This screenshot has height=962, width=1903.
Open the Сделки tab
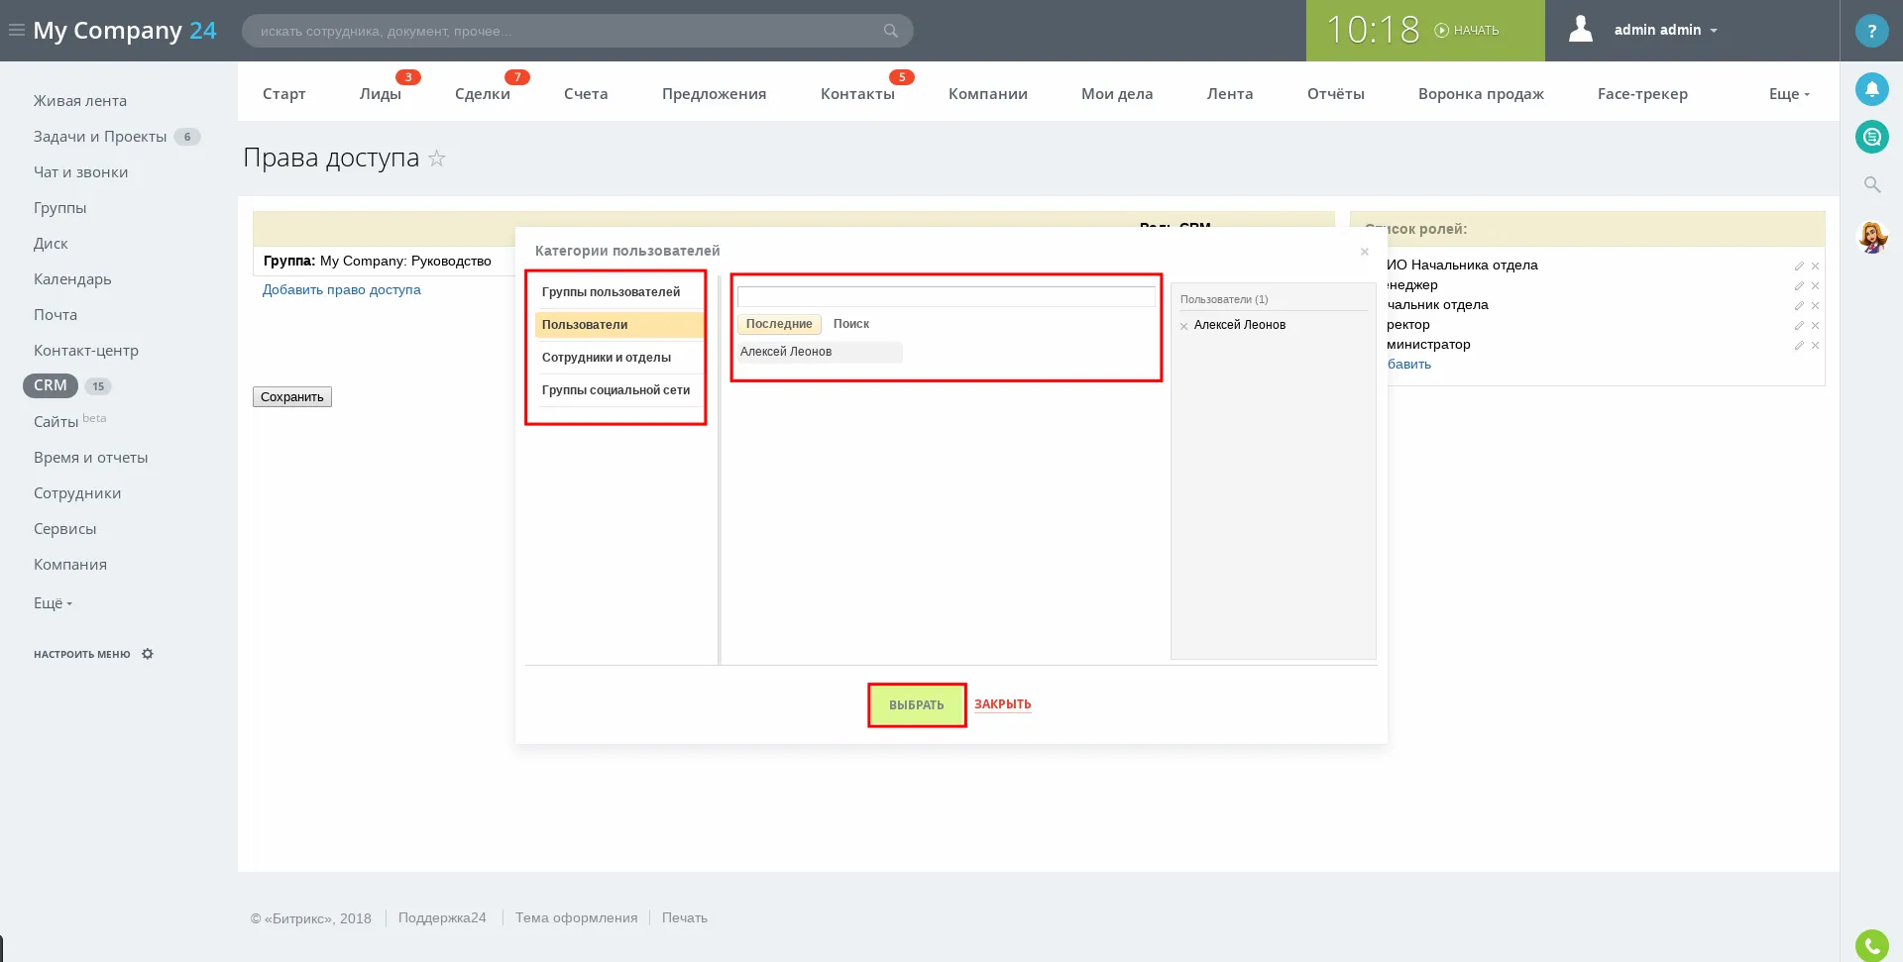click(x=483, y=94)
